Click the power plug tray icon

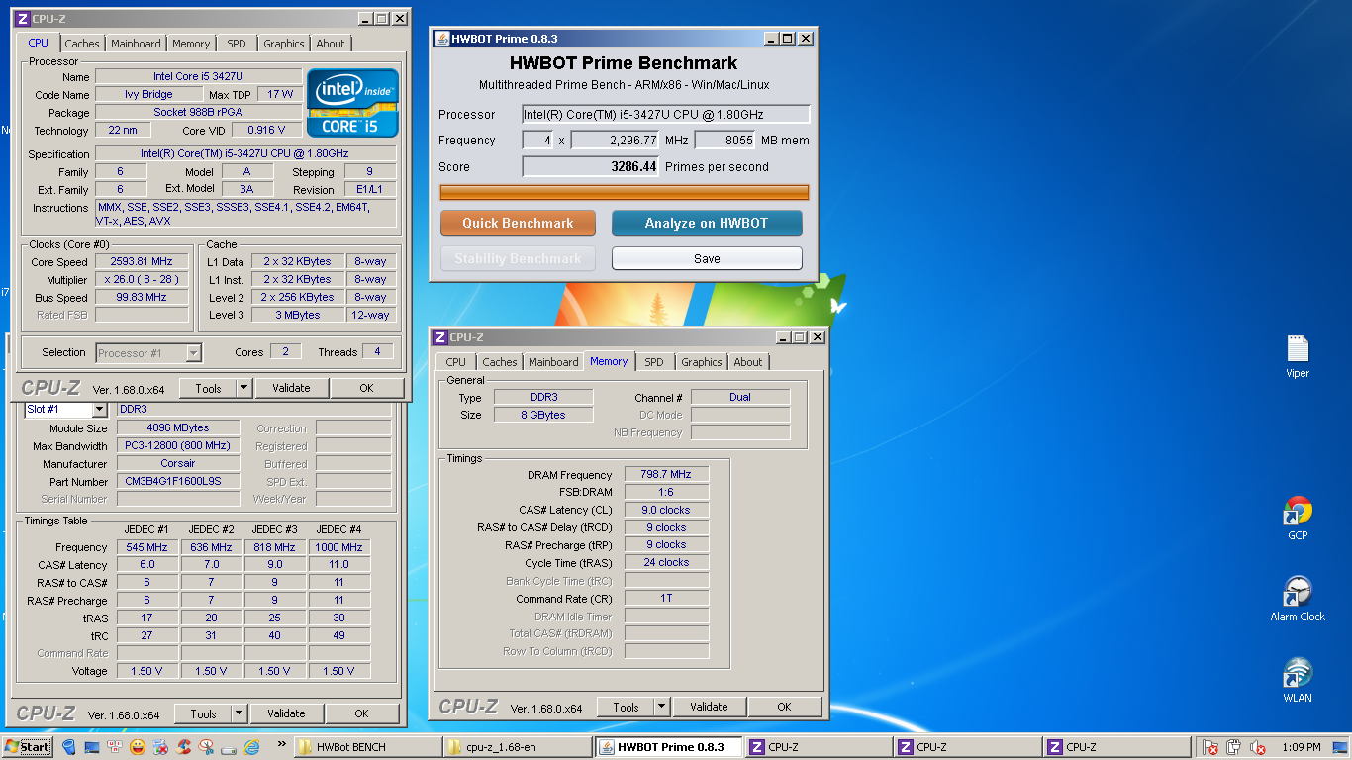tap(1234, 747)
